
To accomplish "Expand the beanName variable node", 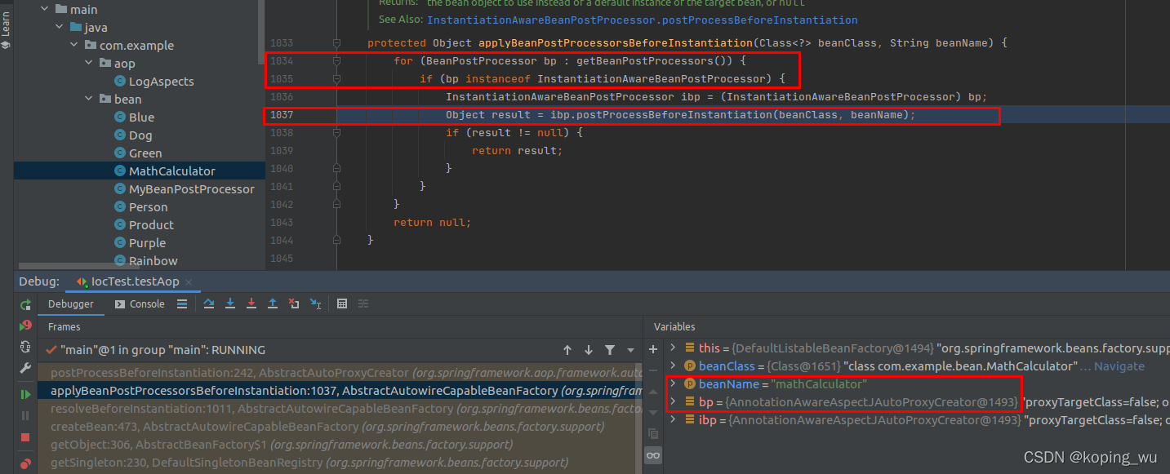I will point(673,384).
